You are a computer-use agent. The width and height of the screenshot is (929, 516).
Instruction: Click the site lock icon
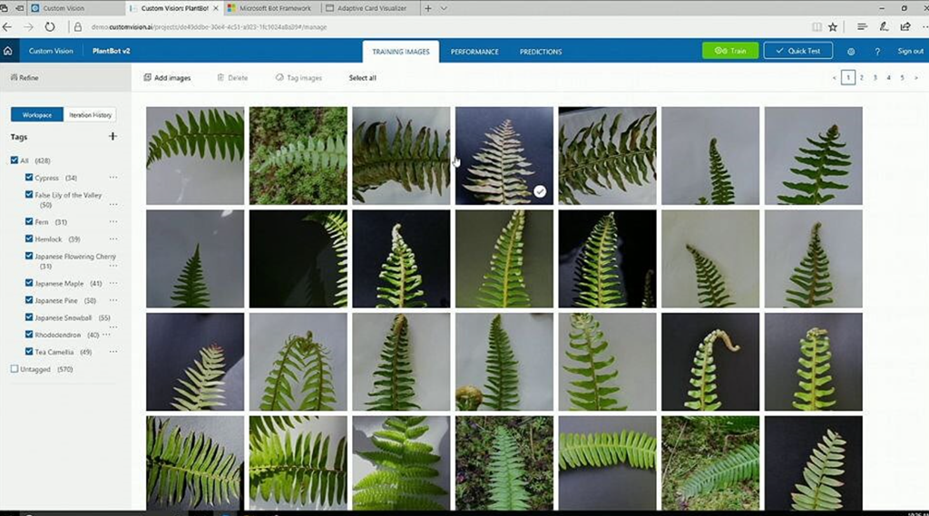(x=78, y=26)
